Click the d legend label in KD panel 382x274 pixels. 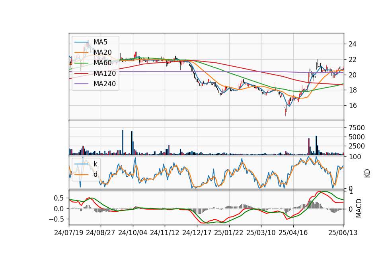click(95, 174)
